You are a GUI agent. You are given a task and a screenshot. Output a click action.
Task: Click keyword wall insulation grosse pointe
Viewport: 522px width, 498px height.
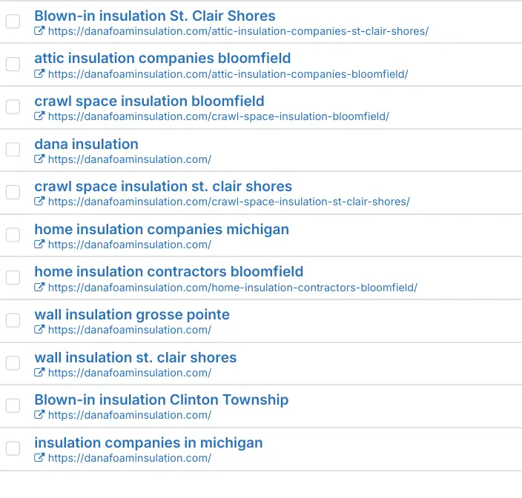pos(132,315)
